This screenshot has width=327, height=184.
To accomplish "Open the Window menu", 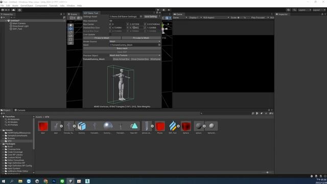I will click(71, 6).
